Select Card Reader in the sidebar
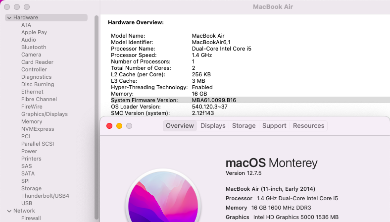This screenshot has height=222, width=390. point(37,62)
